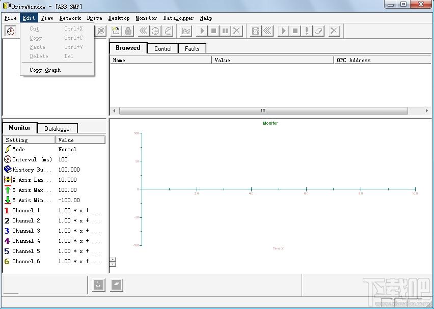
Task: Select the X Axis Length setting
Action: 54,180
